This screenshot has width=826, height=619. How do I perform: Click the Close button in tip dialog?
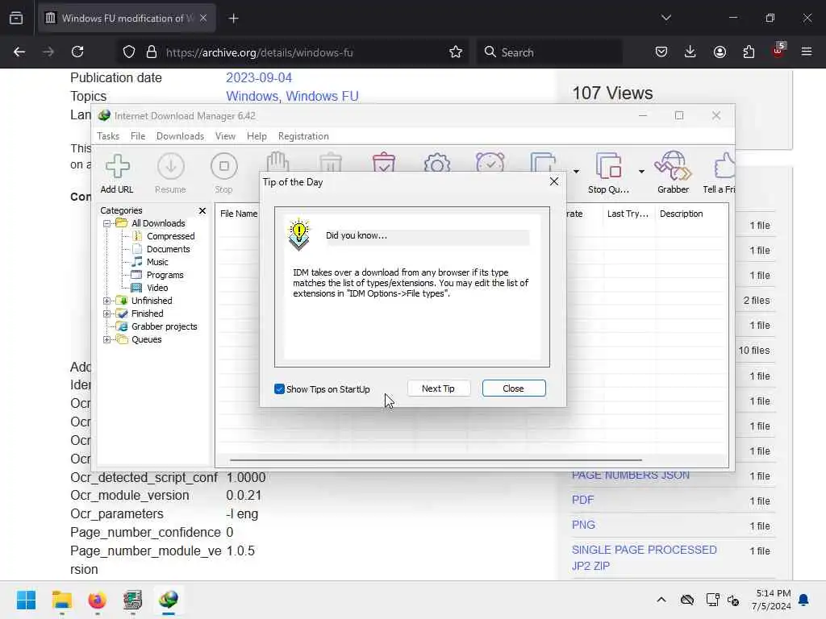[514, 388]
